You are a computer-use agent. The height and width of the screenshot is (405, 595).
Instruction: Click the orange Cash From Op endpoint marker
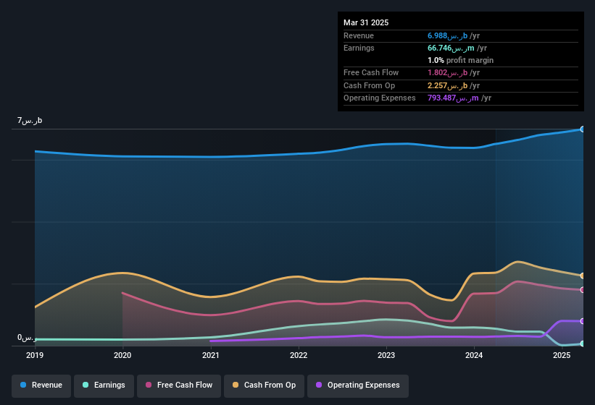(x=583, y=276)
